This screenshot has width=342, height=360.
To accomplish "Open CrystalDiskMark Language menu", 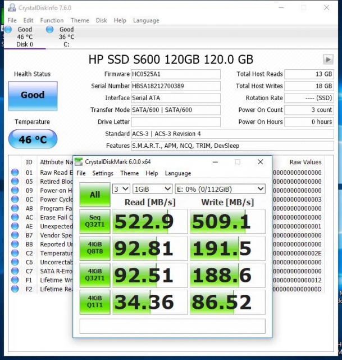I will 178,173.
